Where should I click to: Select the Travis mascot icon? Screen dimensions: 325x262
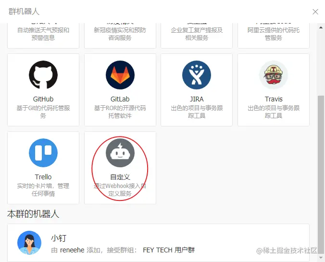pyautogui.click(x=274, y=75)
